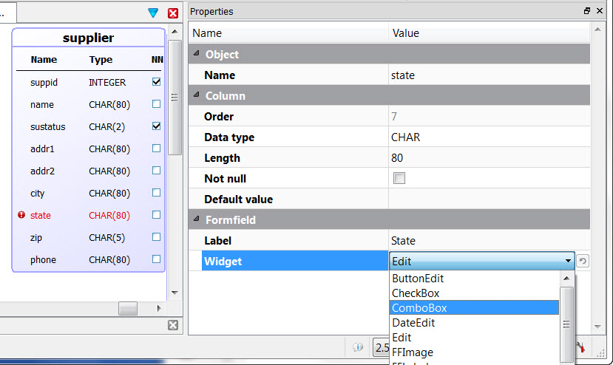The width and height of the screenshot is (613, 365).
Task: Collapse the Formfield section
Action: pos(196,220)
